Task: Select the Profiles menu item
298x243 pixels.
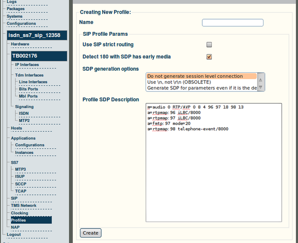Action: (x=31, y=220)
